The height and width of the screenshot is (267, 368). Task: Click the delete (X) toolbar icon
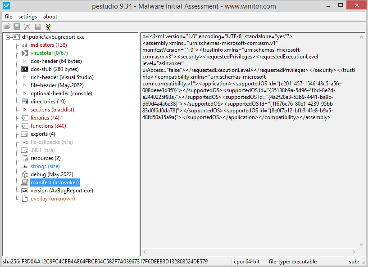(27, 27)
